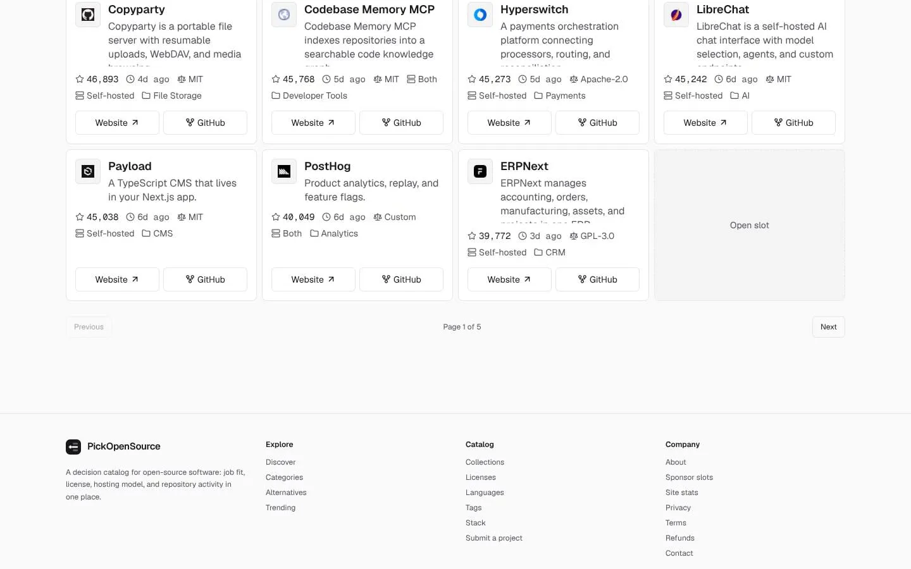Open PostHog's GitHub button
The image size is (911, 569).
[401, 279]
